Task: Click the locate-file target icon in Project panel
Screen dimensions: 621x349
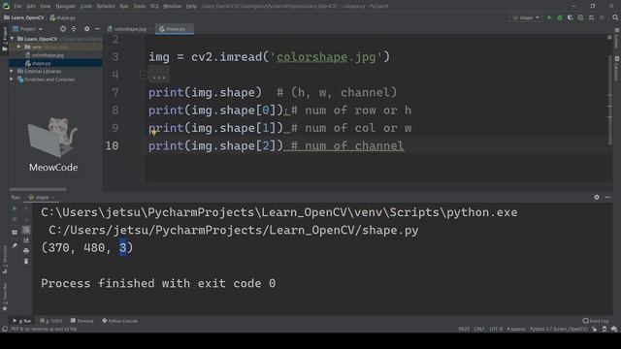Action: pyautogui.click(x=63, y=29)
